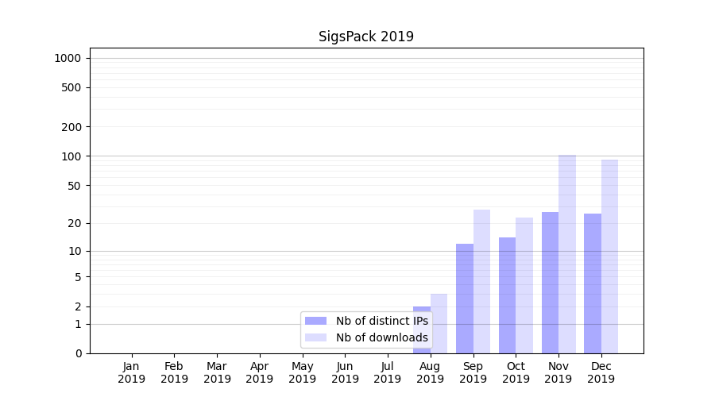Select the 'Nb of downloads' legend label

381,337
